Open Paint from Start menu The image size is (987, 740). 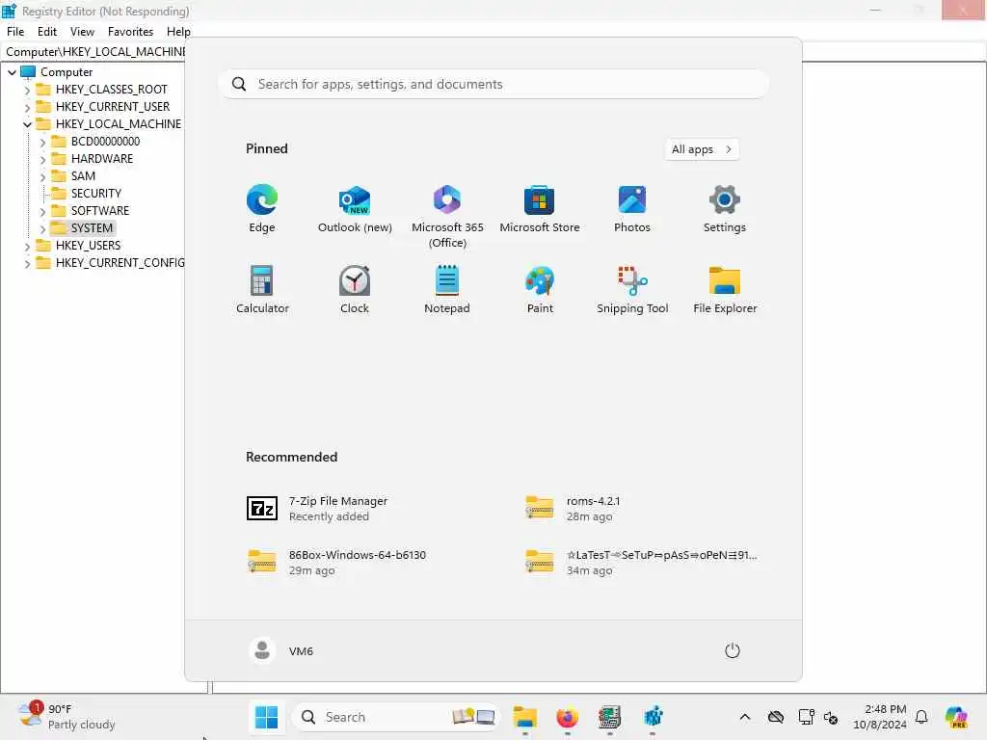coord(540,289)
